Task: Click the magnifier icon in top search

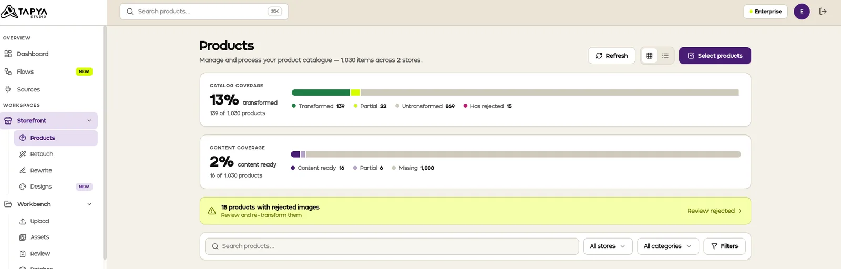Action: 130,11
